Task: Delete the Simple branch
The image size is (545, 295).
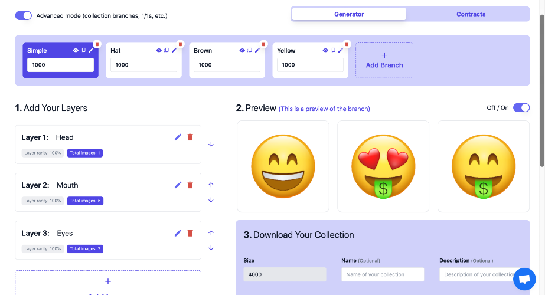Action: click(97, 44)
